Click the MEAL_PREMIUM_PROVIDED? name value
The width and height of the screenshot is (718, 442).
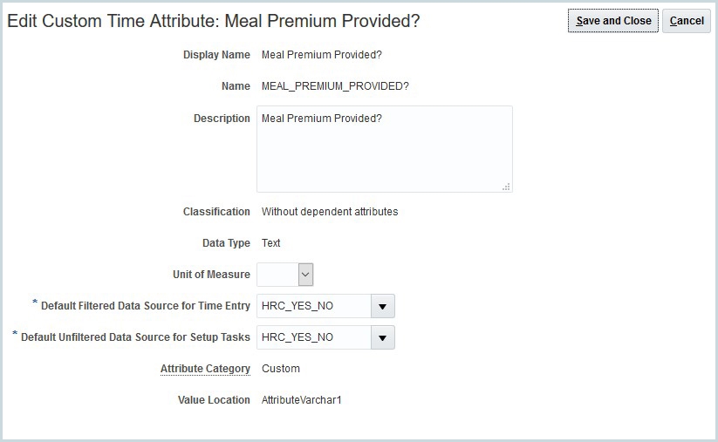coord(335,86)
